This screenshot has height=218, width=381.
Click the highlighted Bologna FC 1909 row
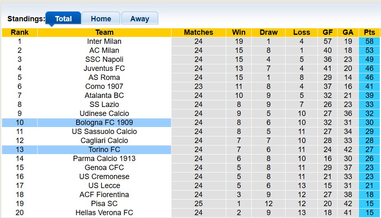[x=104, y=123]
